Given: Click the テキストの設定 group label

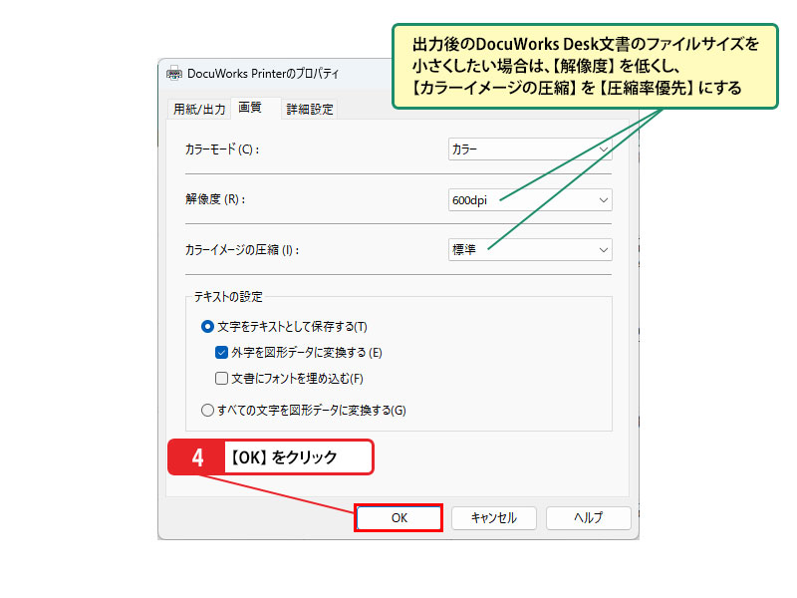Looking at the screenshot, I should (x=228, y=297).
